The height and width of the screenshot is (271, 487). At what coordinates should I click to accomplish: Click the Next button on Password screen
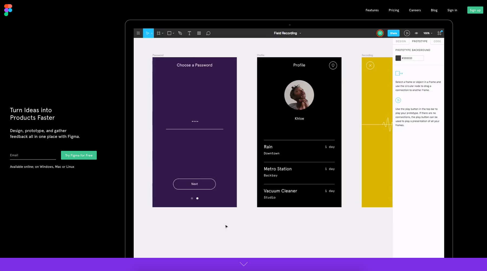[x=194, y=184]
